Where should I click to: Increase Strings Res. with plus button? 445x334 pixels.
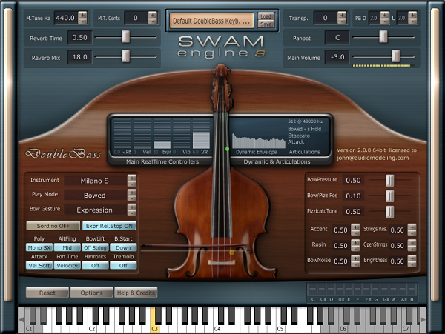pos(412,227)
